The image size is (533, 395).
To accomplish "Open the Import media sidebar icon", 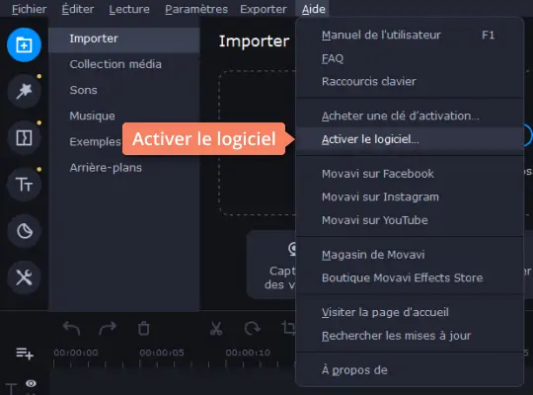I will (x=24, y=44).
